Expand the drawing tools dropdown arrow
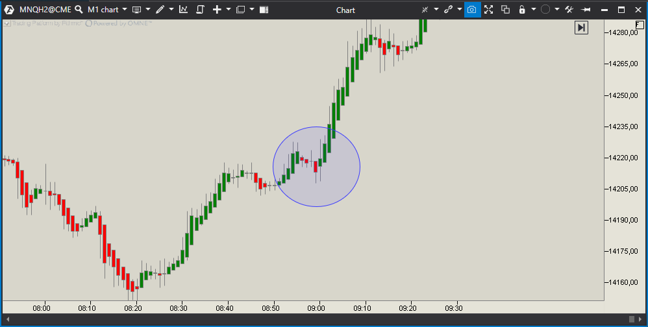This screenshot has height=327, width=648. click(171, 10)
